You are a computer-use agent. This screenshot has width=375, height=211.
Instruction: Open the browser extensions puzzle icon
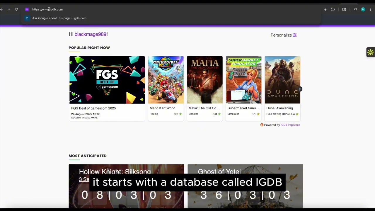pos(333,9)
